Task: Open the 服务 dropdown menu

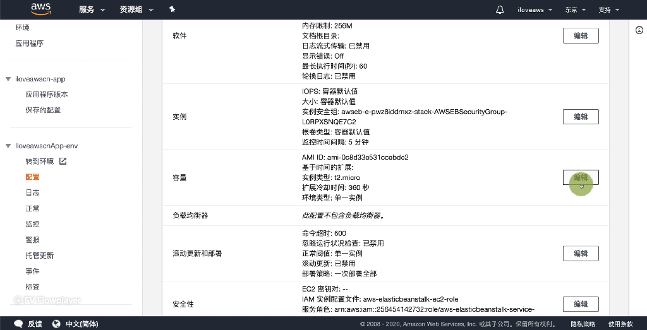Action: (x=92, y=9)
